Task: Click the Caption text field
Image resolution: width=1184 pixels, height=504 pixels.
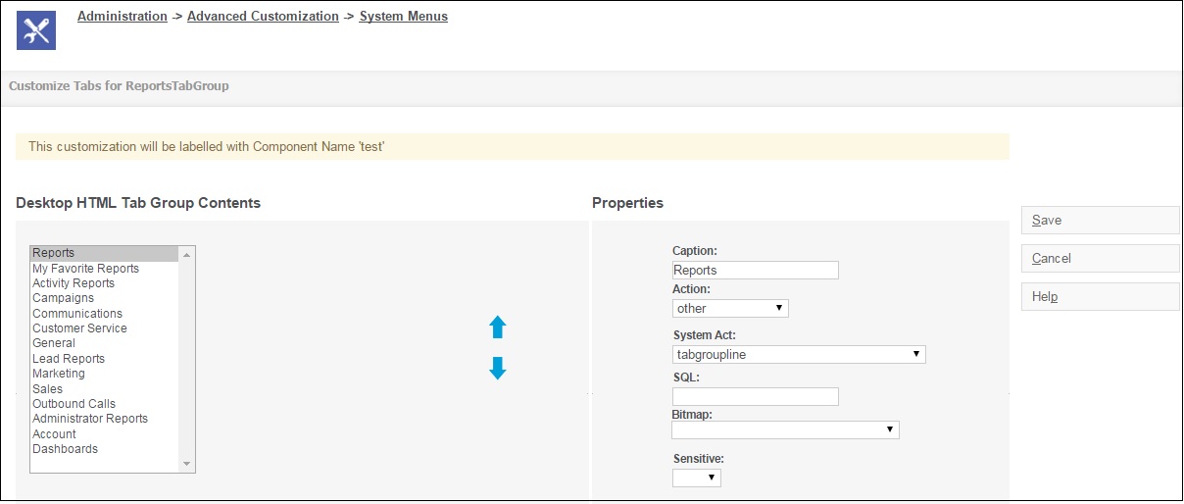Action: (x=756, y=271)
